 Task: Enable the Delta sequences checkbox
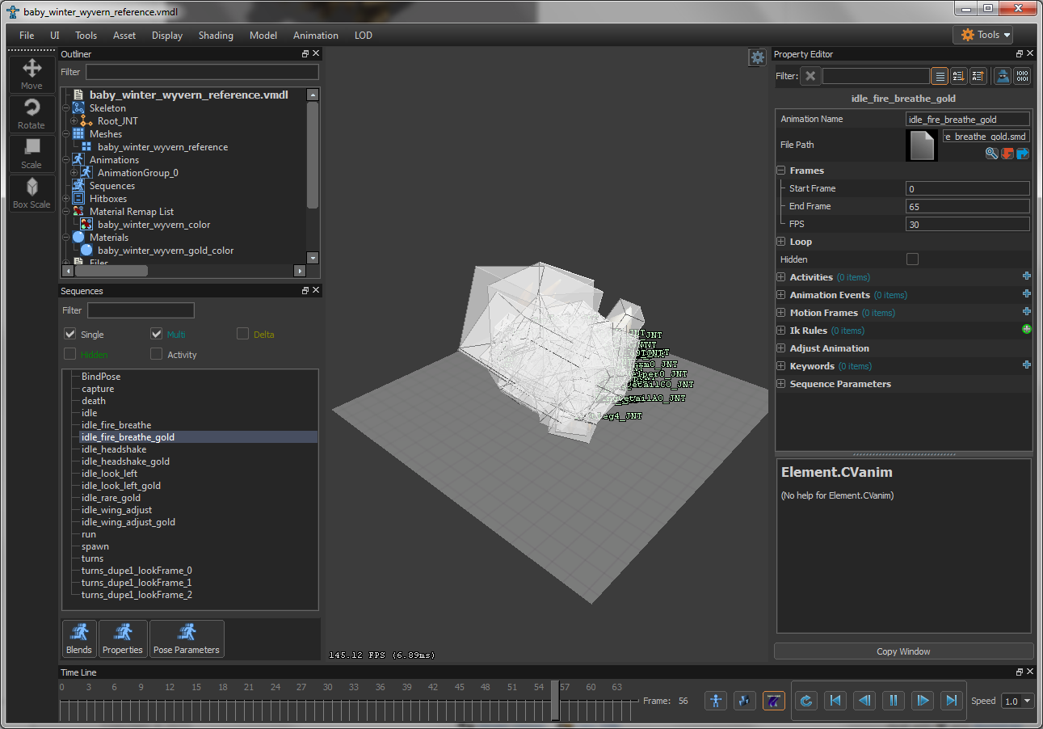(242, 334)
